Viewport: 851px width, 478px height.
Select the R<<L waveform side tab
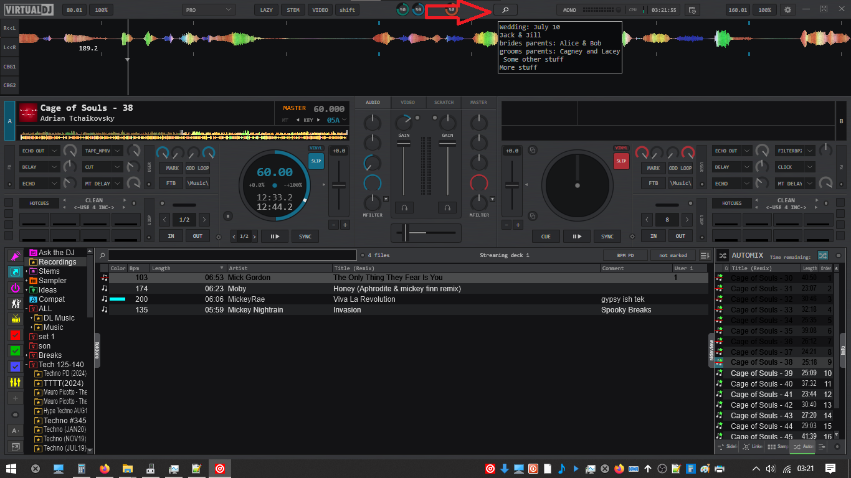click(x=9, y=28)
